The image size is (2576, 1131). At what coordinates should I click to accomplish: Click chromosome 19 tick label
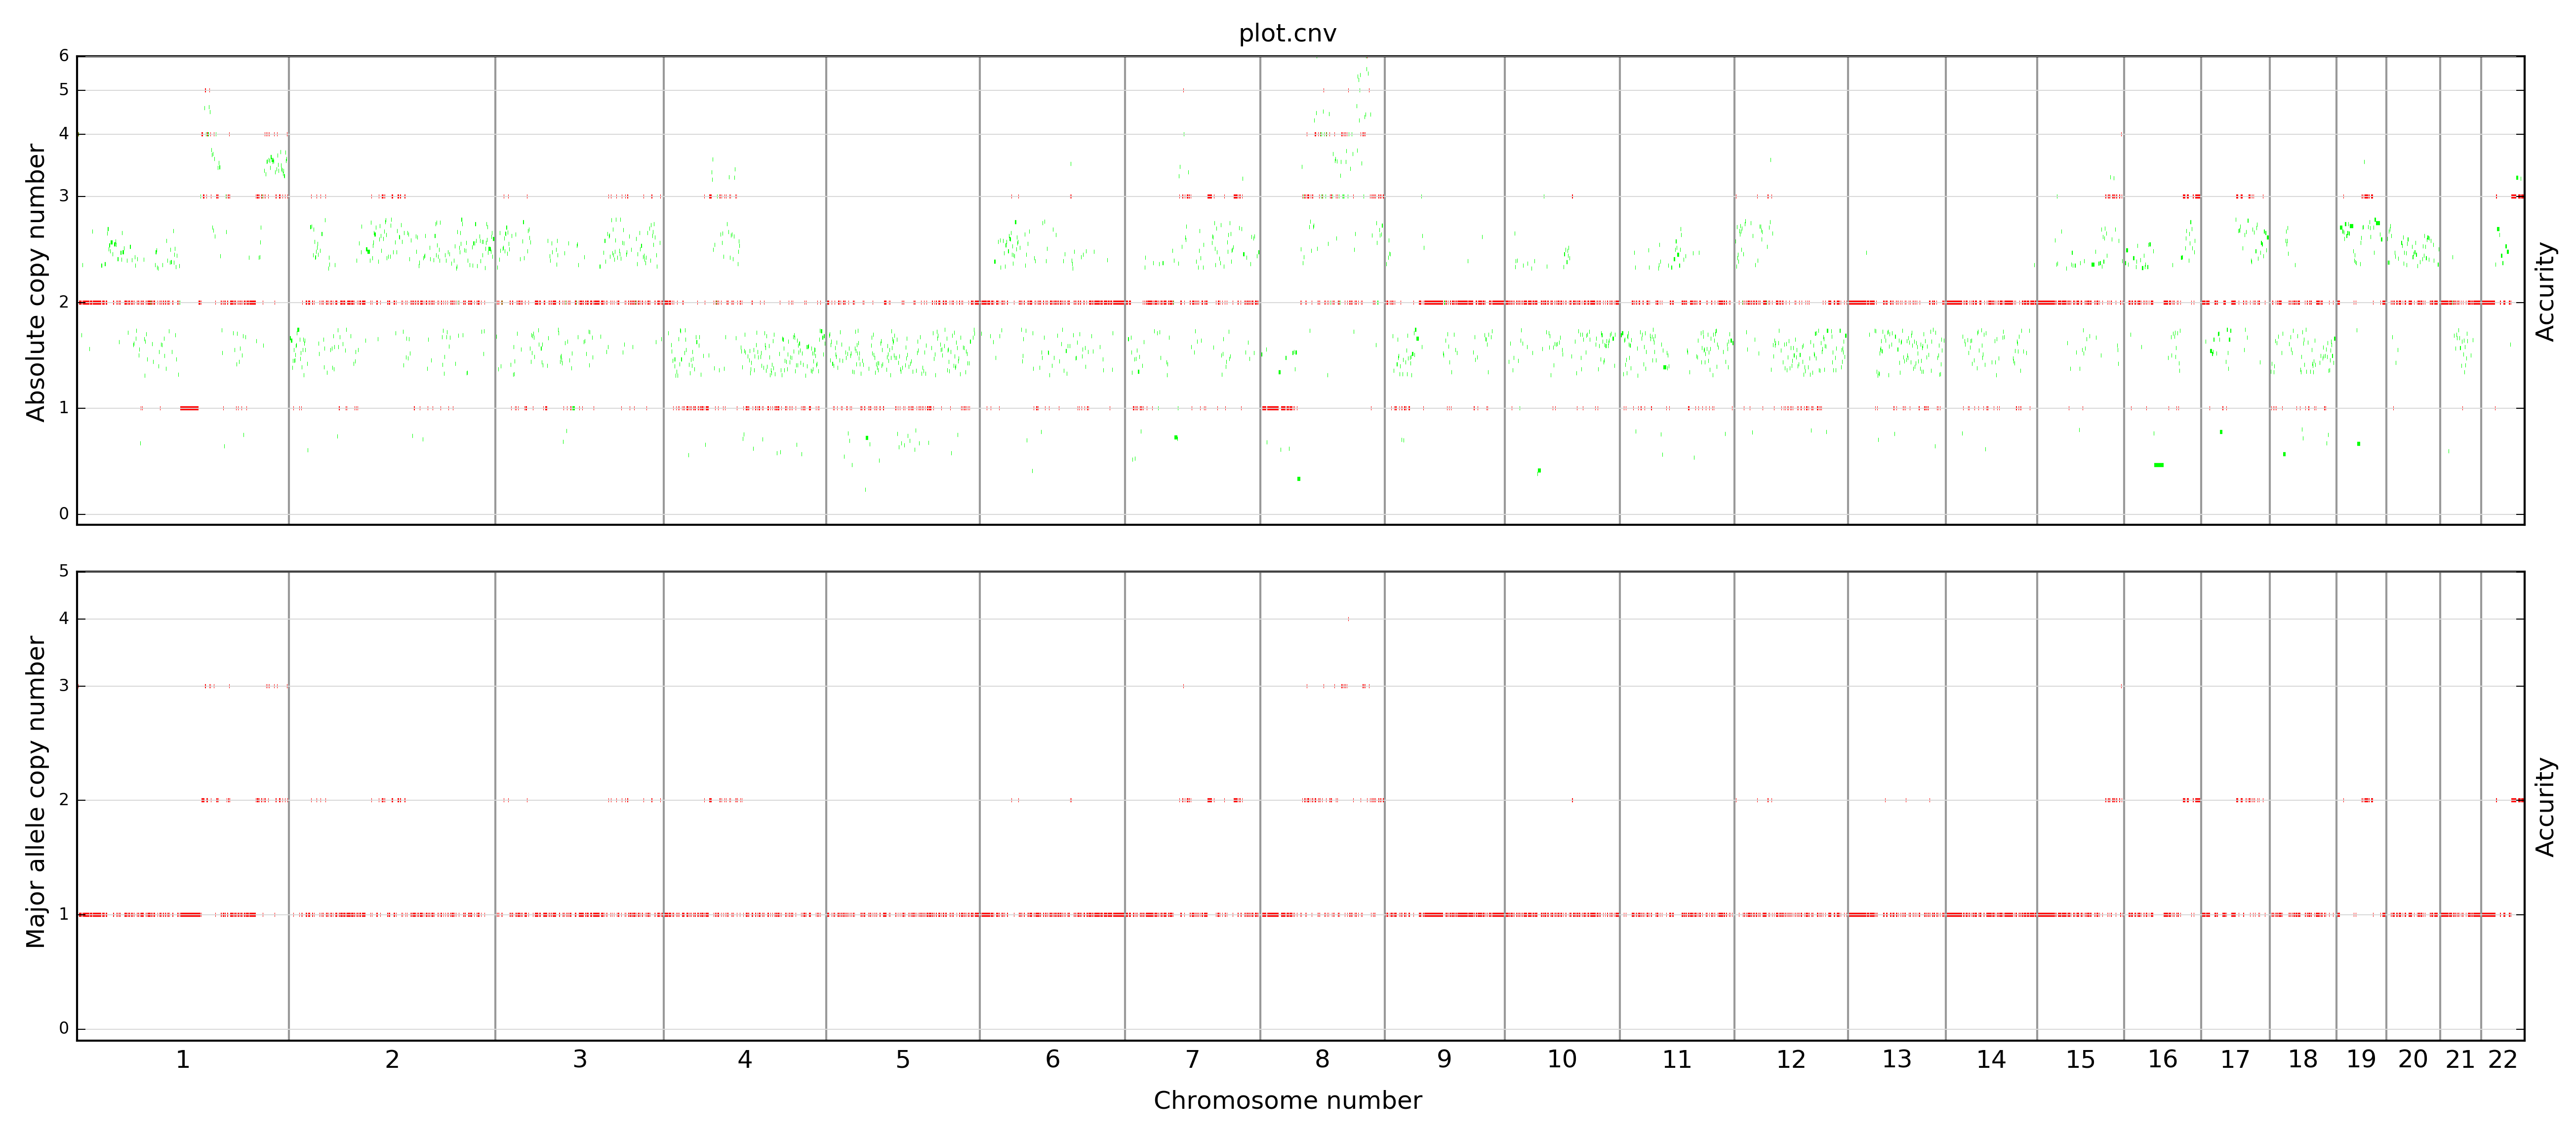pyautogui.click(x=2361, y=1060)
